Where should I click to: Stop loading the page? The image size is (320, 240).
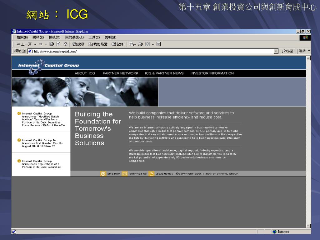click(x=52, y=44)
